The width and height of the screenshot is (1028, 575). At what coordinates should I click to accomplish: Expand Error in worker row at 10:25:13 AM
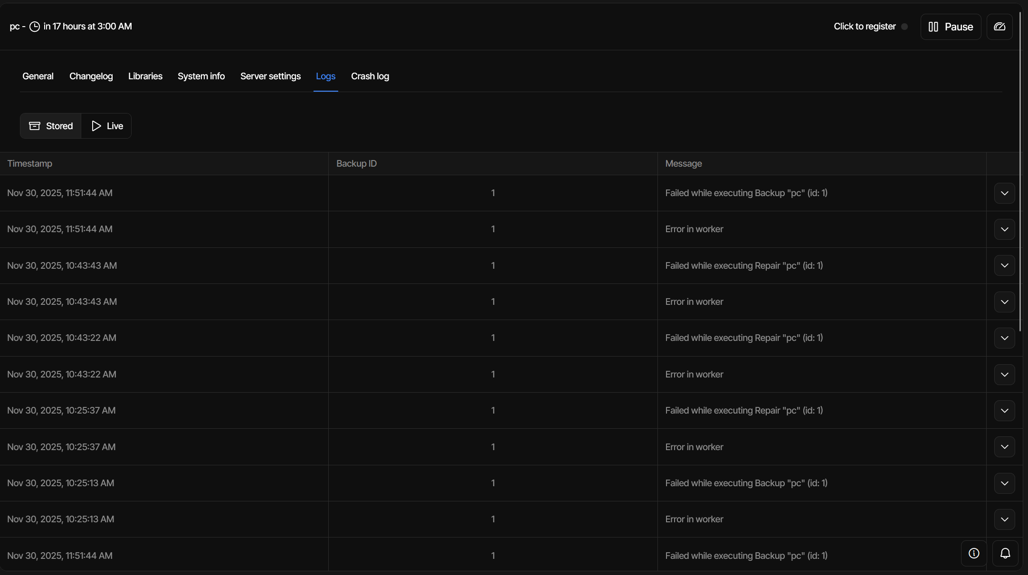pyautogui.click(x=1004, y=519)
